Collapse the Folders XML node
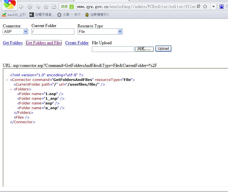 [11, 89]
